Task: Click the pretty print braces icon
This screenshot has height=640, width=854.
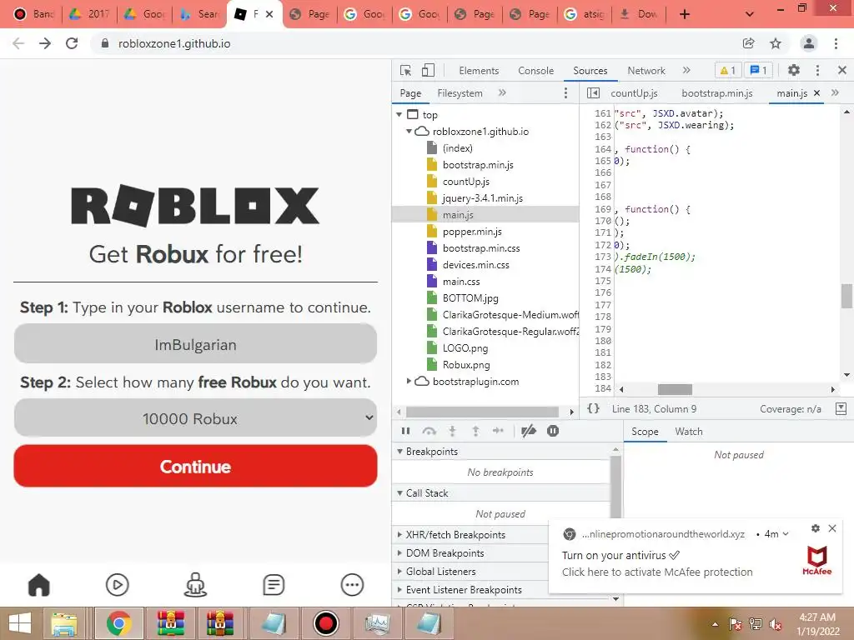Action: point(593,408)
